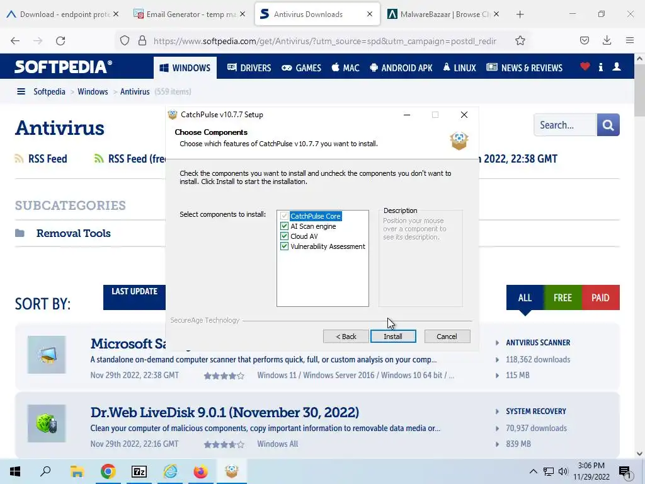This screenshot has width=645, height=484.
Task: Click the blue search magnifier button
Action: pyautogui.click(x=608, y=125)
